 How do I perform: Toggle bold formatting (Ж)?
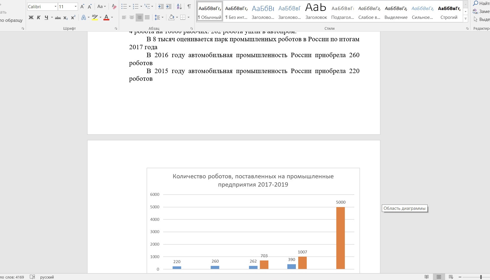[x=31, y=17]
